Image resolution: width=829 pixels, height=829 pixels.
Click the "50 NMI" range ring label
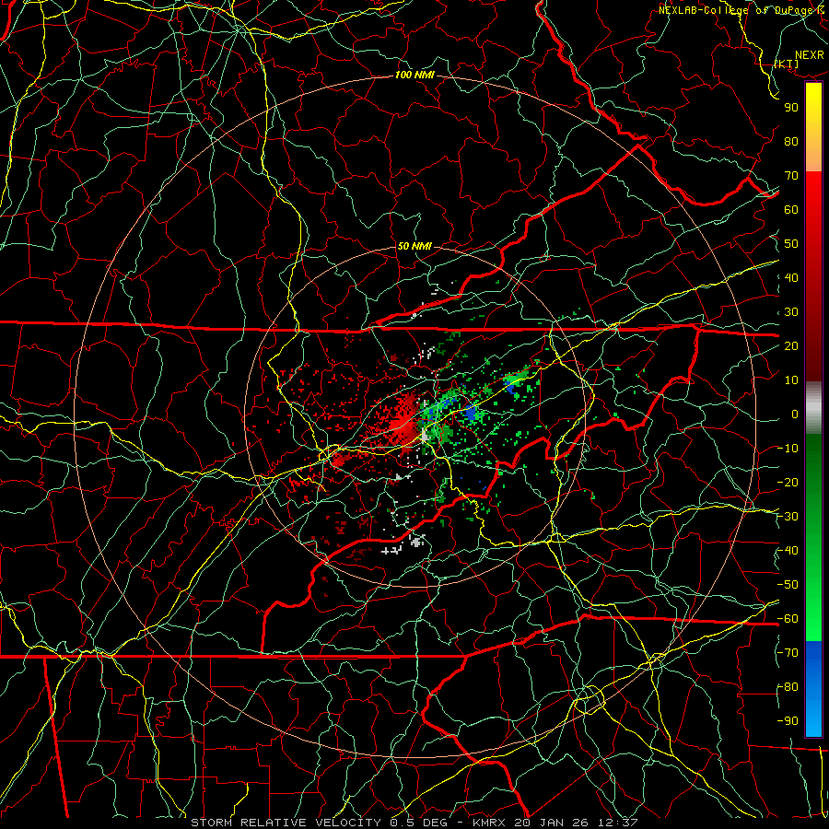click(414, 246)
